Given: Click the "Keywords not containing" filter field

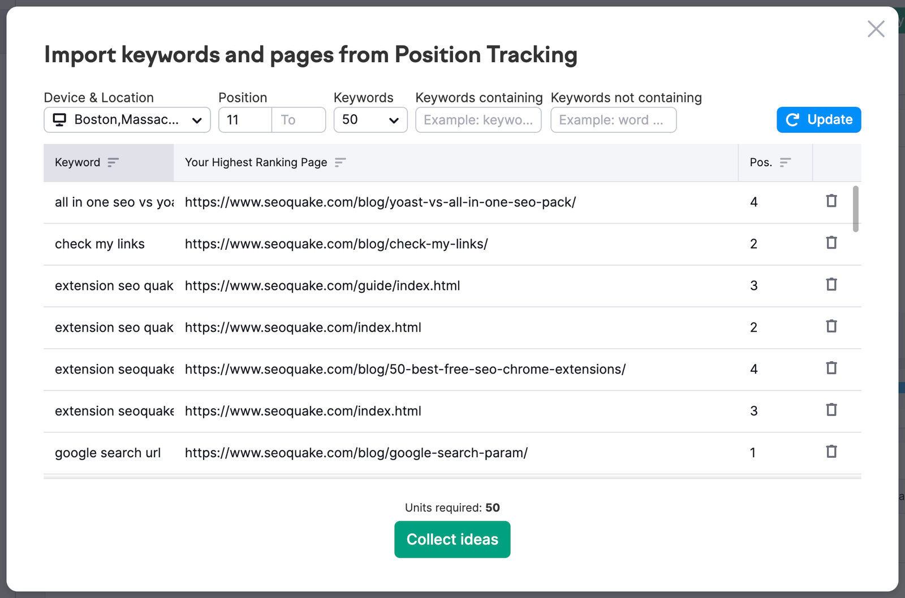Looking at the screenshot, I should tap(613, 120).
